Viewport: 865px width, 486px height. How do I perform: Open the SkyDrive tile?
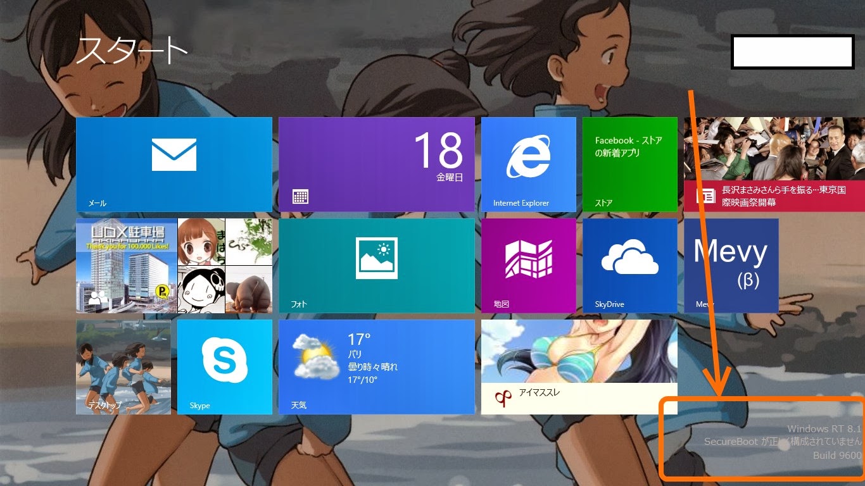coord(630,266)
